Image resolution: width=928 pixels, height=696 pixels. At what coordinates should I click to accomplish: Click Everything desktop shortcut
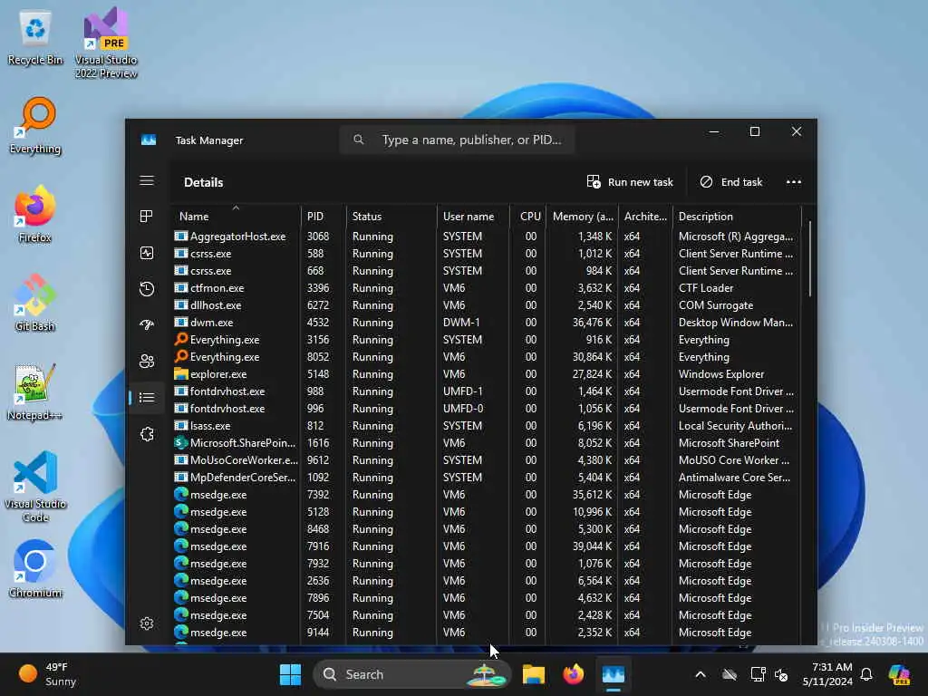(x=35, y=126)
